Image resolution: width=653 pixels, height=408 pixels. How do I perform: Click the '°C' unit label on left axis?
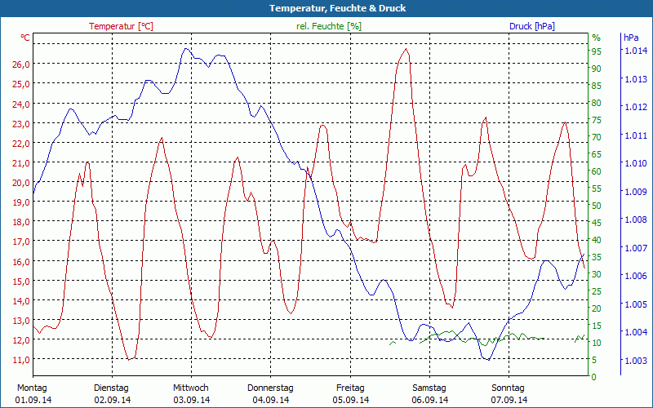point(25,38)
